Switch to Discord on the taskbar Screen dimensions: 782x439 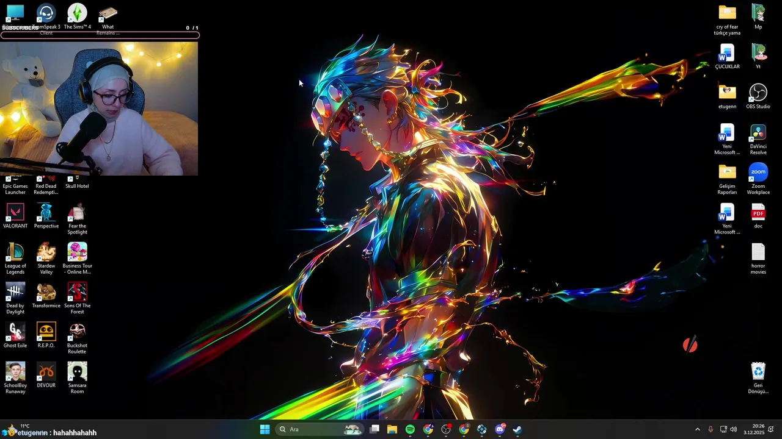pyautogui.click(x=500, y=429)
